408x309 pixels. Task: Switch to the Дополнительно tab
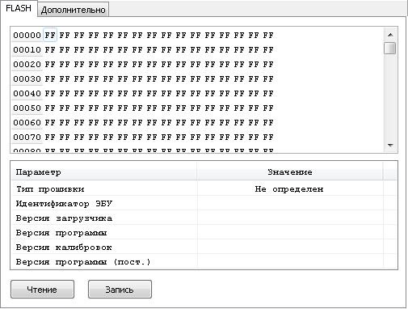(73, 10)
